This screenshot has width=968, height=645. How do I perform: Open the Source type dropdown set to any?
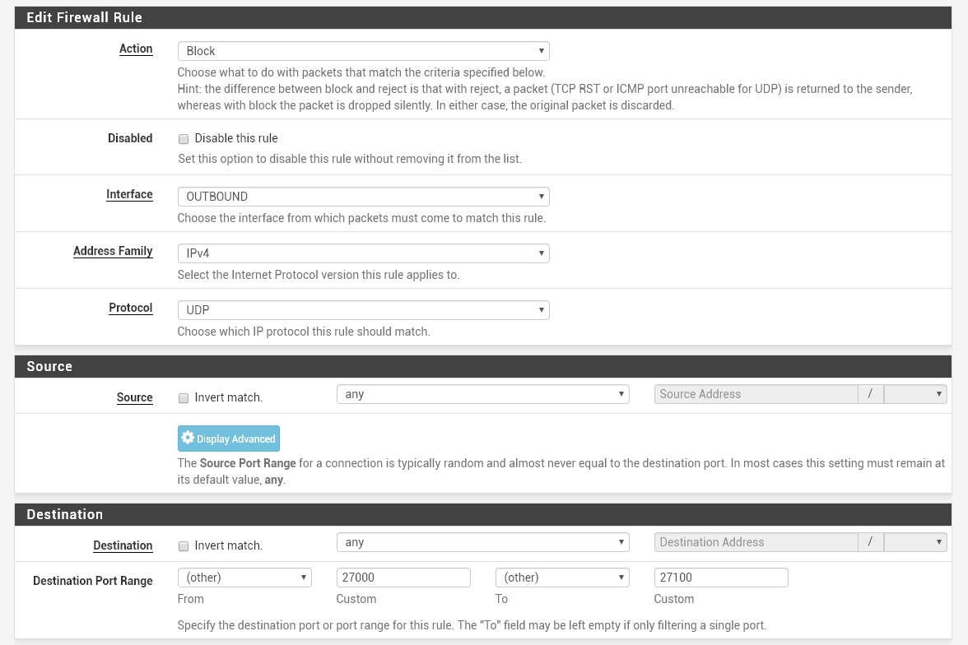click(x=482, y=394)
